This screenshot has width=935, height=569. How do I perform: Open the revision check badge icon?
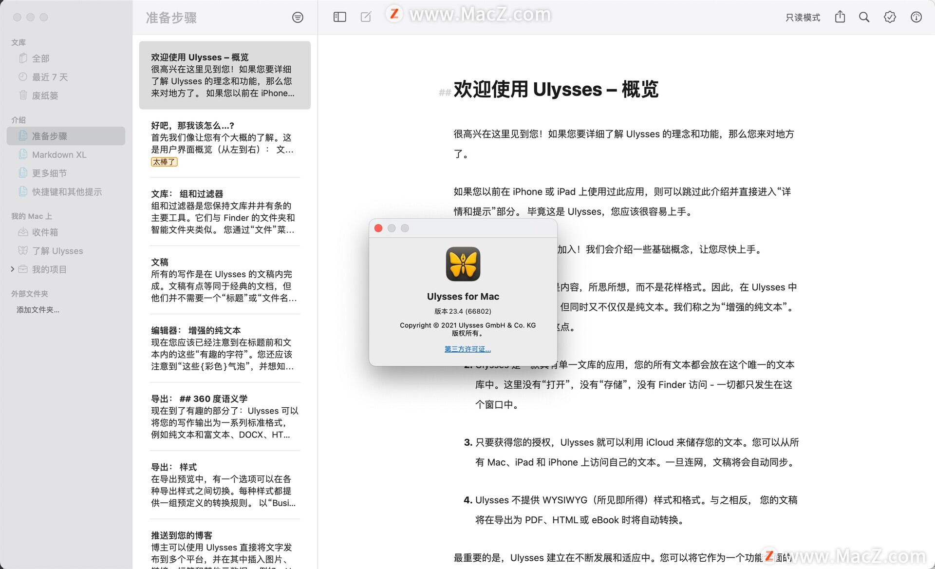[x=890, y=17]
